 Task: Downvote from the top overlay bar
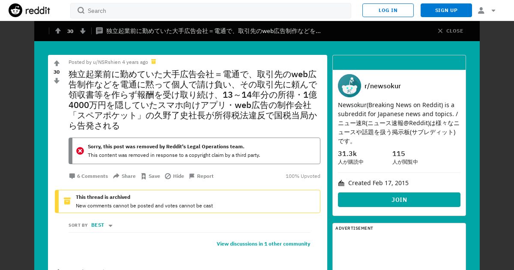coord(83,31)
